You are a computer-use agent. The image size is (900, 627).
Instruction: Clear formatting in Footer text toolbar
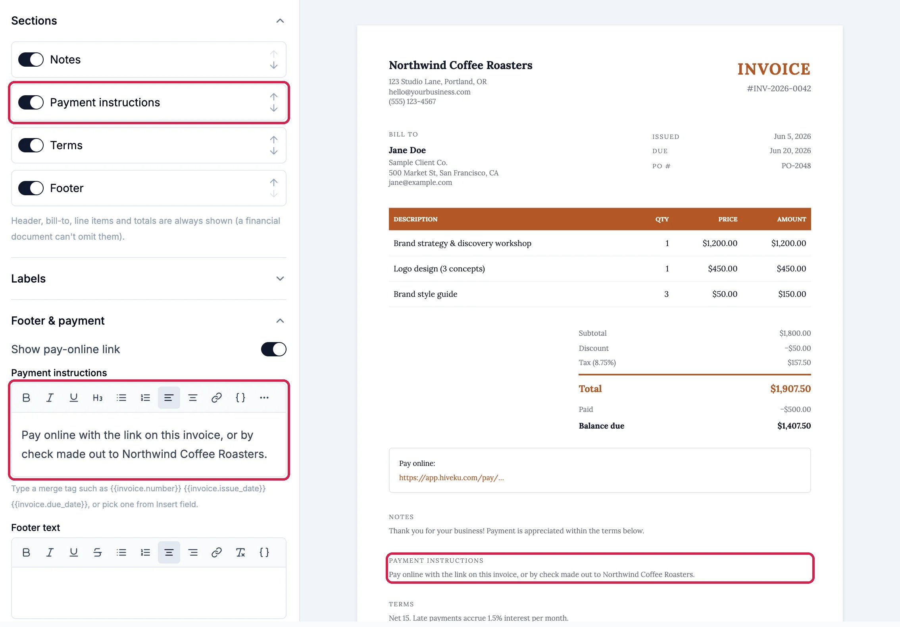[240, 552]
